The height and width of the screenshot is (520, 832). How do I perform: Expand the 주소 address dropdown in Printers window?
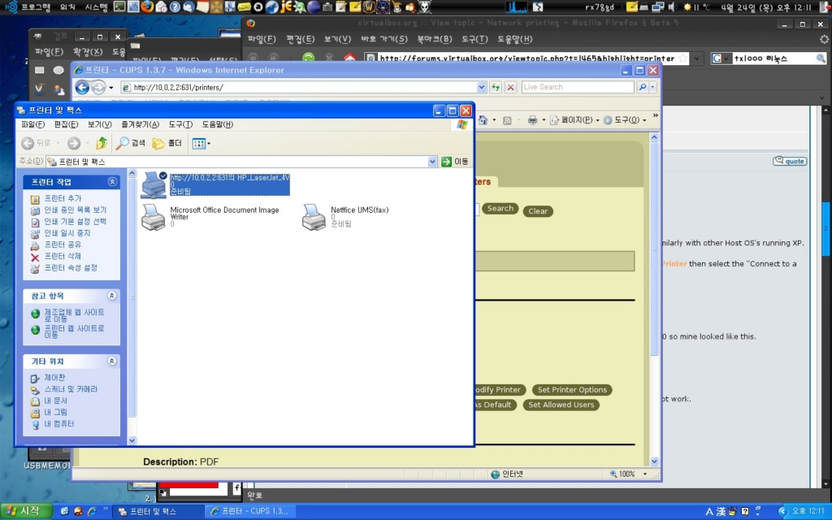click(x=432, y=162)
